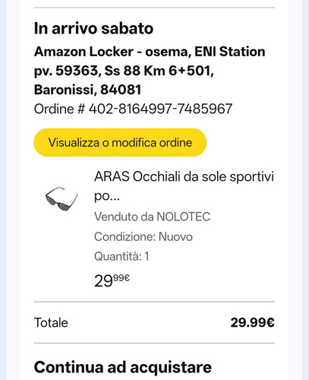The image size is (309, 380).
Task: Click the Quantità: 1 label
Action: pyautogui.click(x=121, y=256)
